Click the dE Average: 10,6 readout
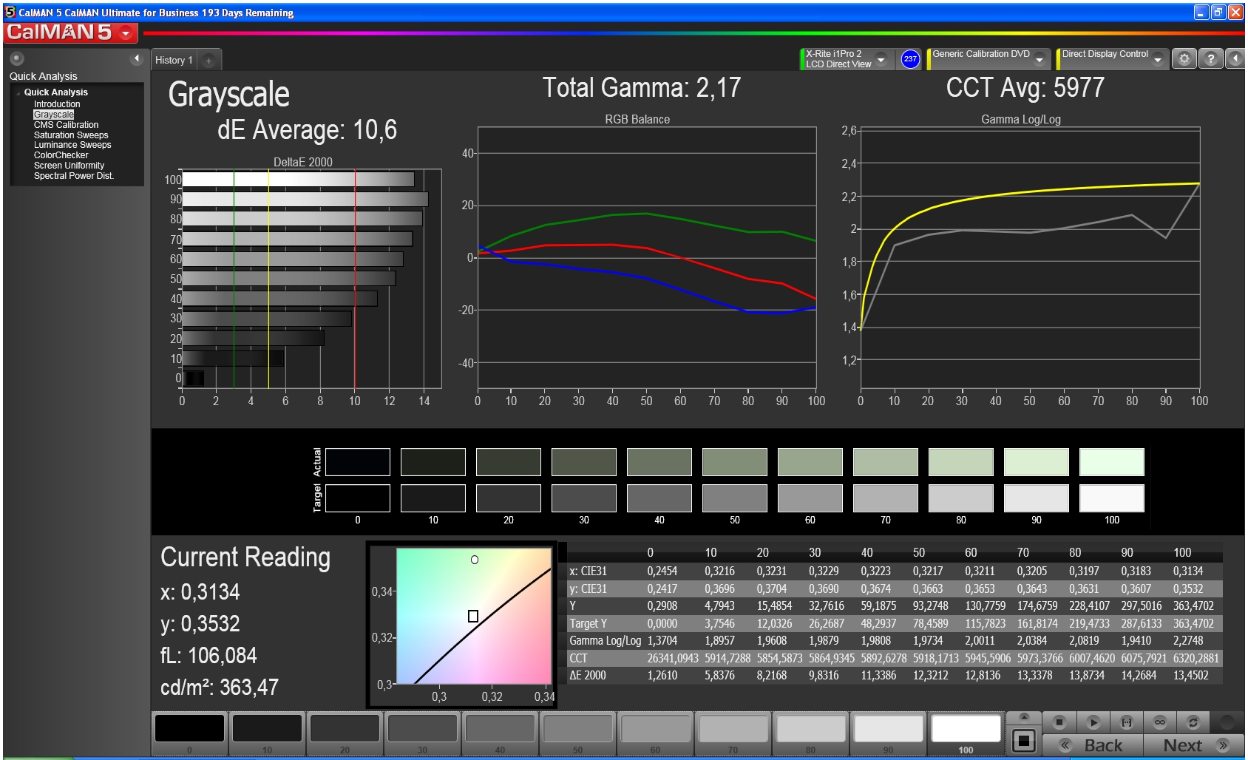Screen dimensions: 1248x760 pos(307,130)
